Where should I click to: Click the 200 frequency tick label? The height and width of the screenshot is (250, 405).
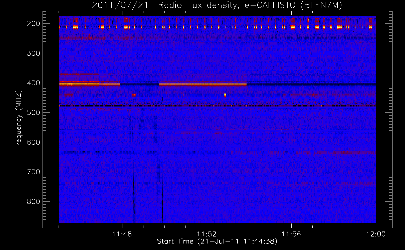(33, 23)
